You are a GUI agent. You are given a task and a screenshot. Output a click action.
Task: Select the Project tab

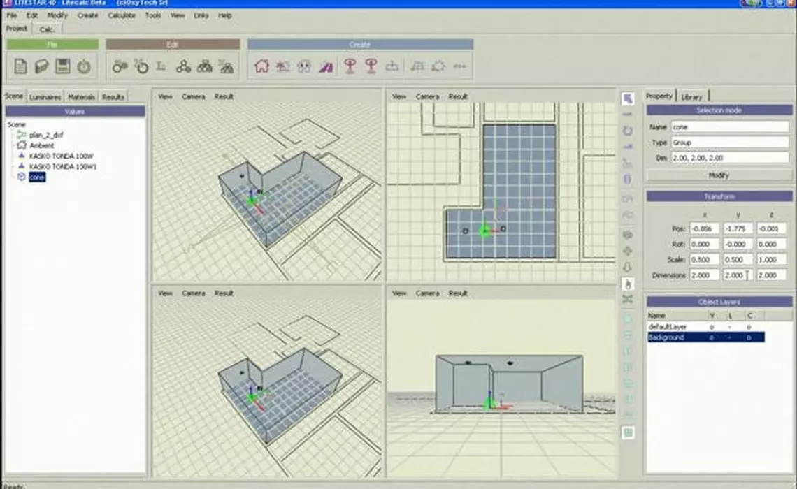coord(17,29)
